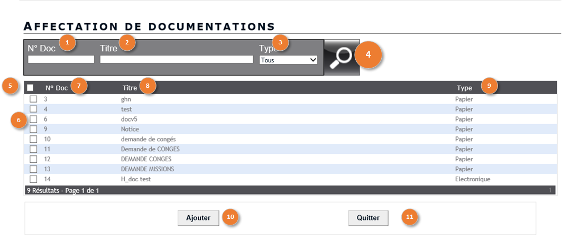
Task: Select the H_doc test row checkbox
Action: (x=33, y=179)
